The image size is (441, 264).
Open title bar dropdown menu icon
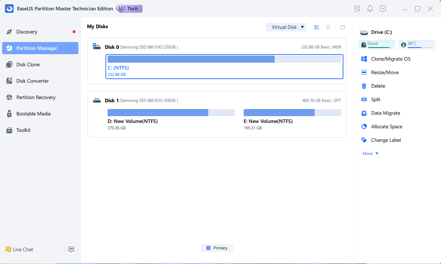point(383,9)
